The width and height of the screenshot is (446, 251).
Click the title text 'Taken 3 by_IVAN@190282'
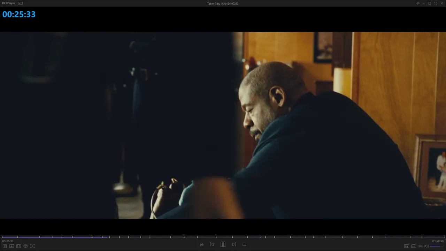click(x=223, y=3)
